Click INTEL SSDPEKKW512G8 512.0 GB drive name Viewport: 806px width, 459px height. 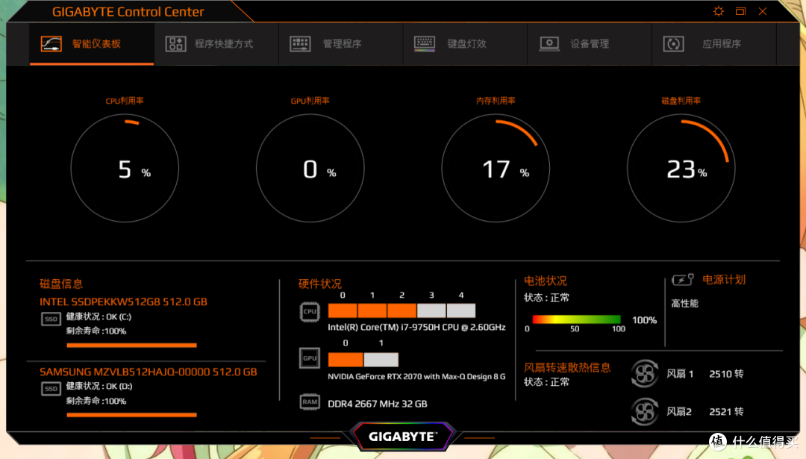(123, 302)
